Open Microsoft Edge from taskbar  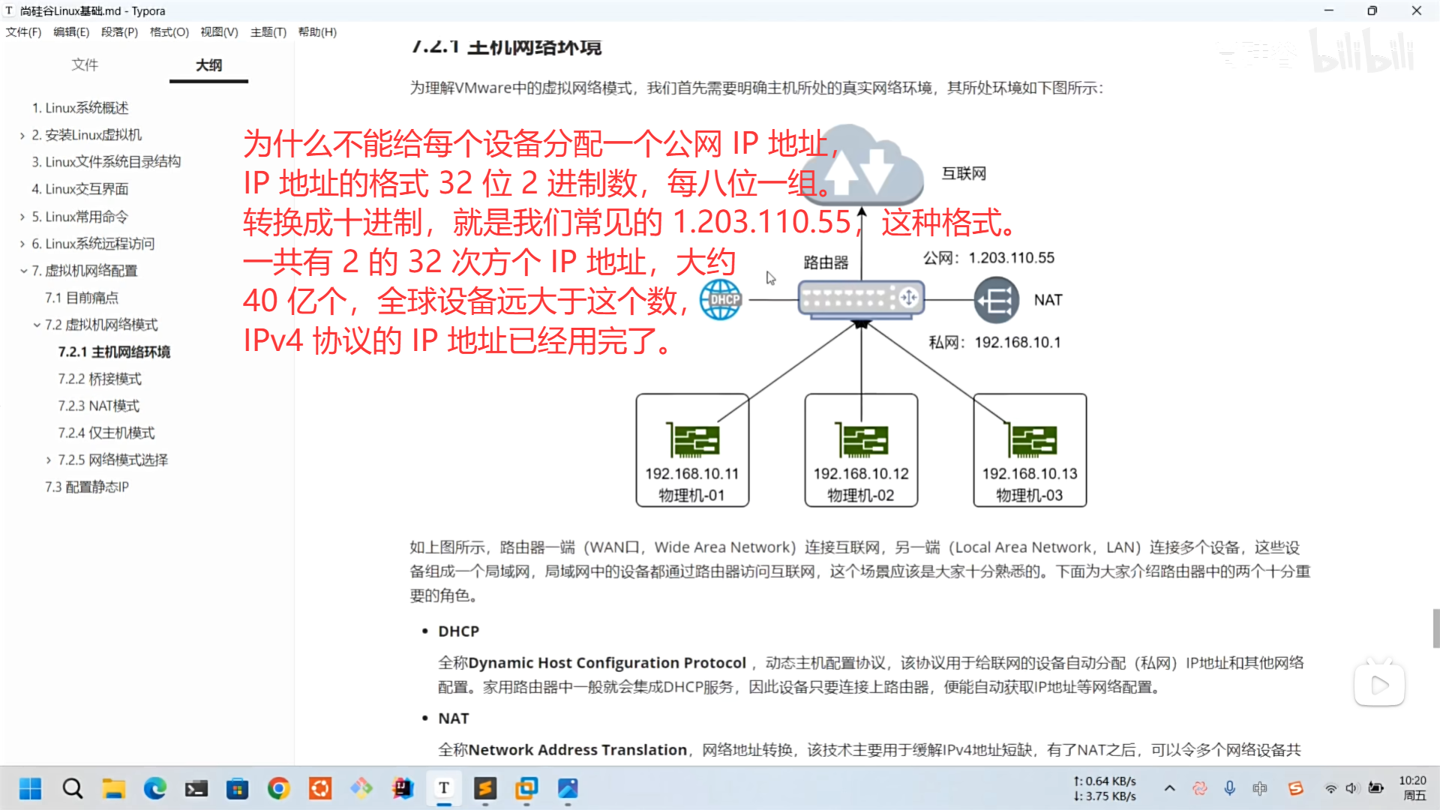155,788
